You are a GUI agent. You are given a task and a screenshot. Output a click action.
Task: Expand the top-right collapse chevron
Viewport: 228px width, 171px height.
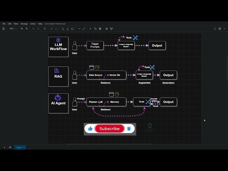[224, 29]
